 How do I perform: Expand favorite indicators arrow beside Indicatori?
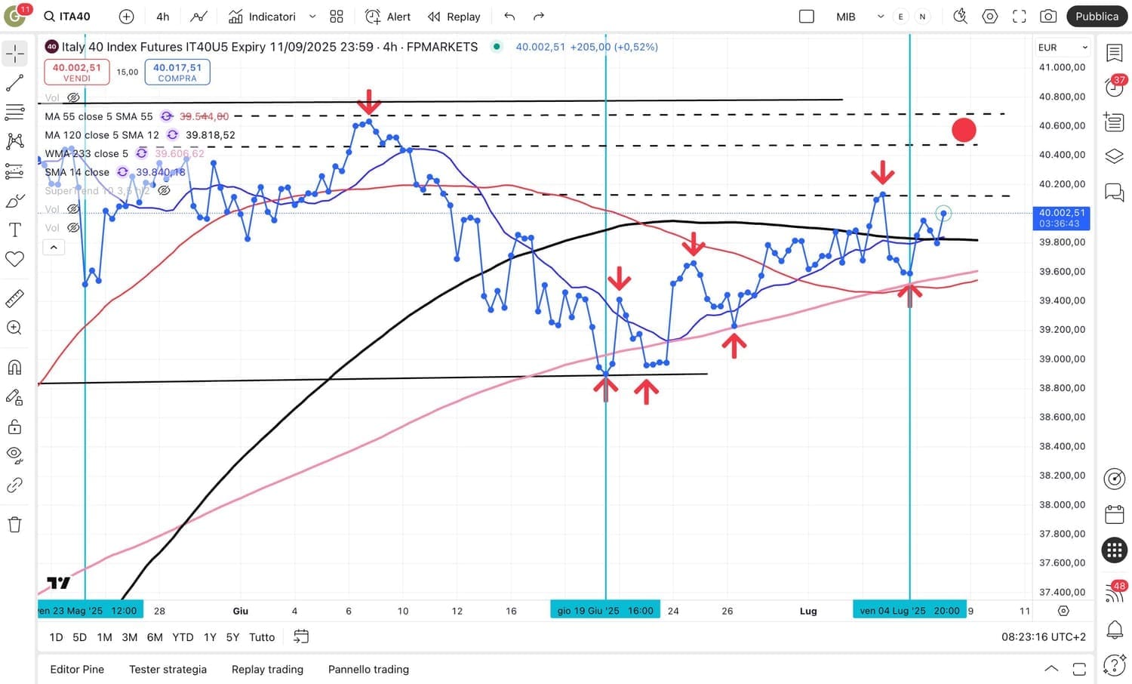(x=312, y=17)
